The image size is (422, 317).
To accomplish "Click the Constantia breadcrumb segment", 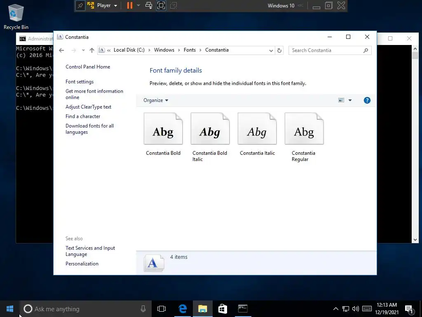I will 217,50.
